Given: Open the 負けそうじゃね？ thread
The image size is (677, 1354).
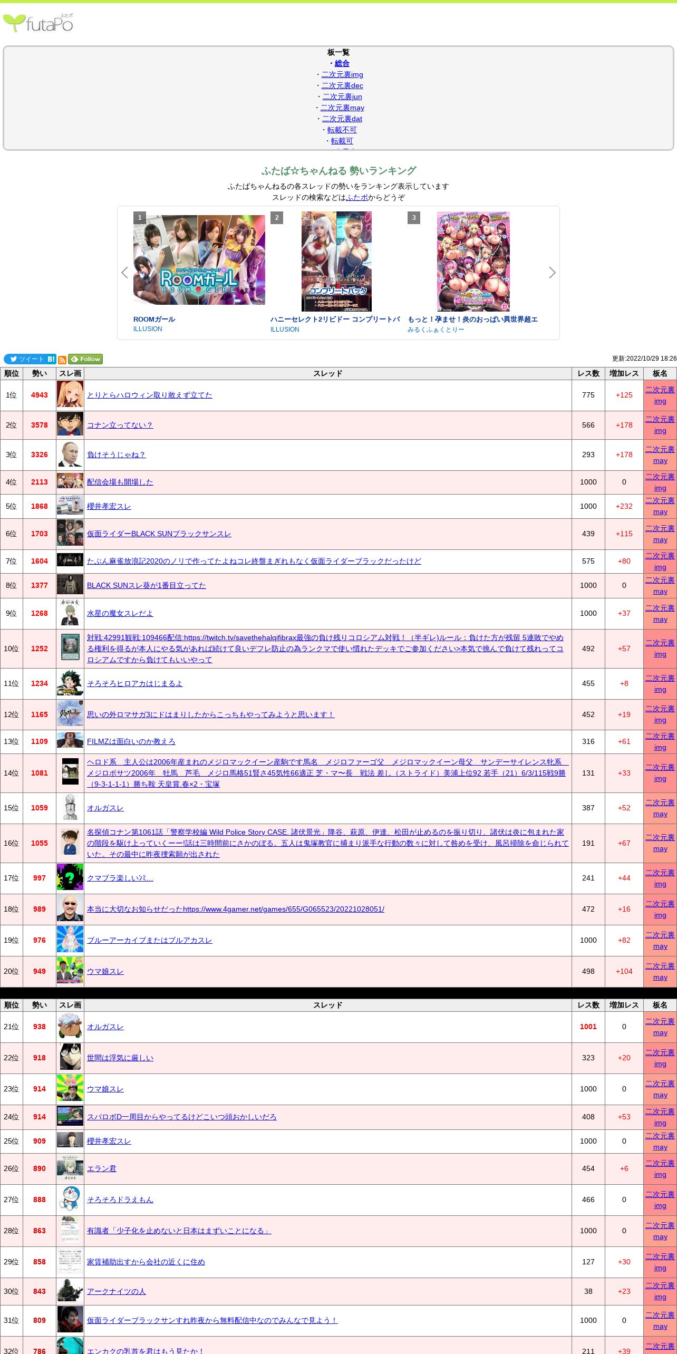Looking at the screenshot, I should [x=116, y=454].
